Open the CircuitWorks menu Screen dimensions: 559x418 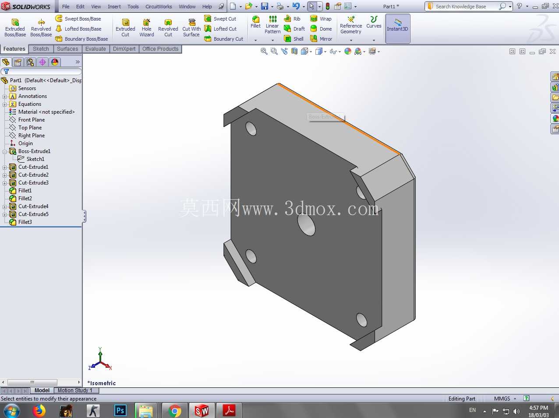pyautogui.click(x=159, y=7)
